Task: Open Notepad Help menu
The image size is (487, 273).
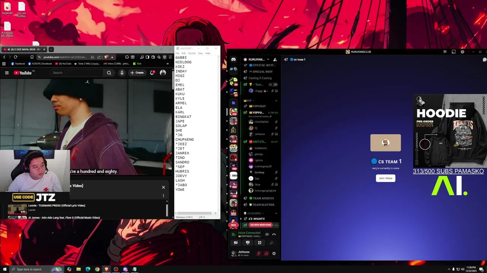Action: (x=208, y=53)
